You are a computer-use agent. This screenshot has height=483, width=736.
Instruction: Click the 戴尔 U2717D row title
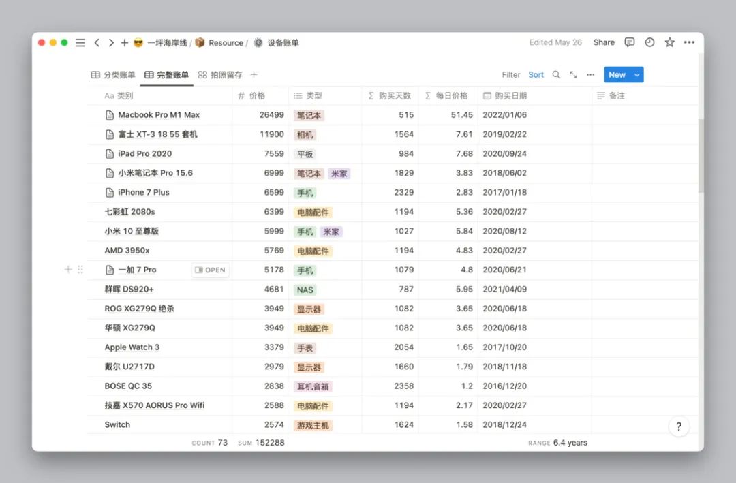coord(129,367)
